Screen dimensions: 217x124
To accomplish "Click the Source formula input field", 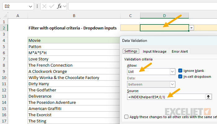I will (x=166, y=97).
